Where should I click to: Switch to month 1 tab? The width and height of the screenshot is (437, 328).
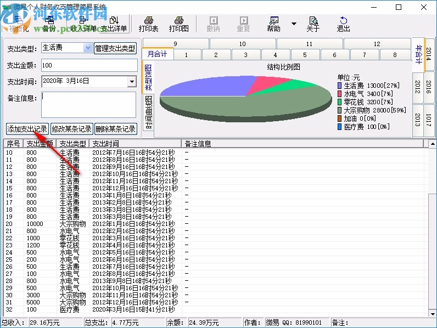click(x=187, y=55)
